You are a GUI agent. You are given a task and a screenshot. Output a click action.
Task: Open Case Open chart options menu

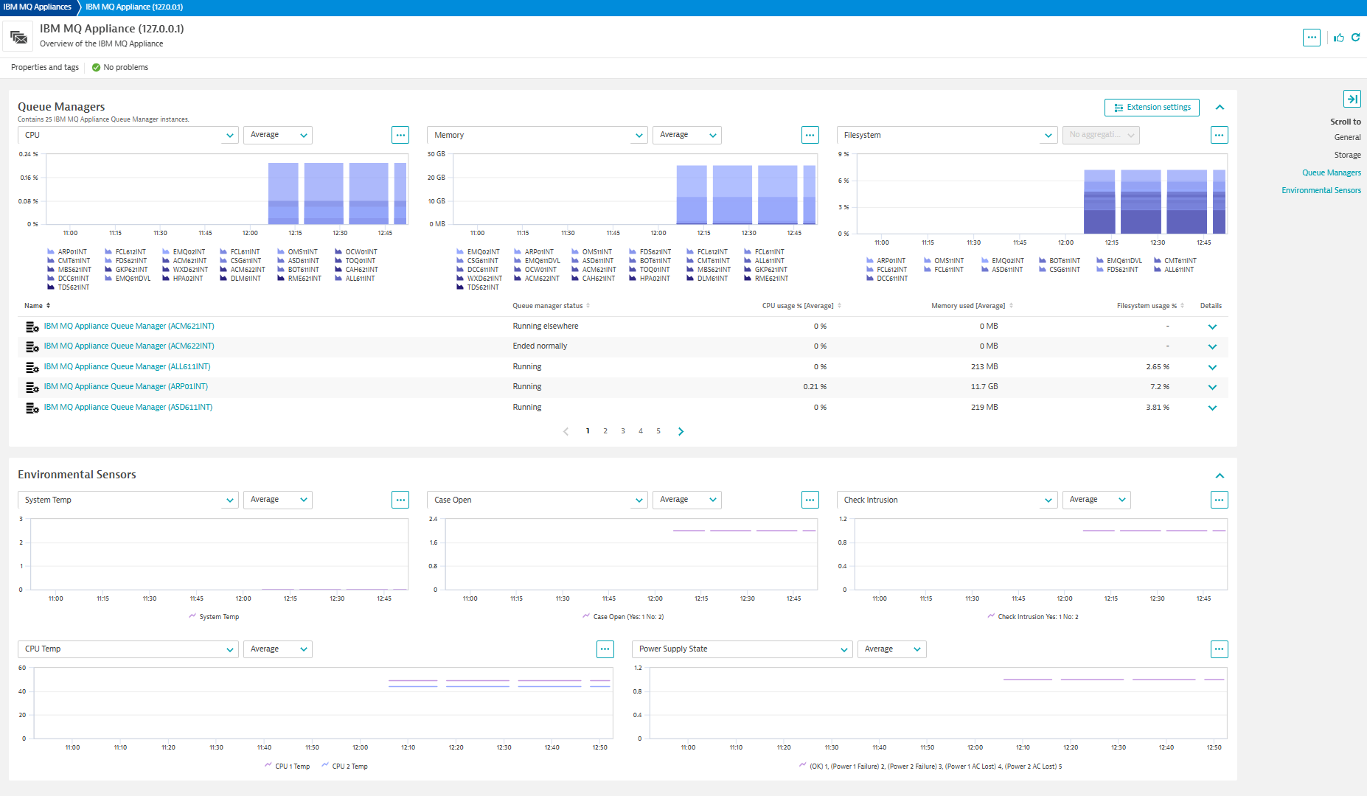tap(810, 500)
